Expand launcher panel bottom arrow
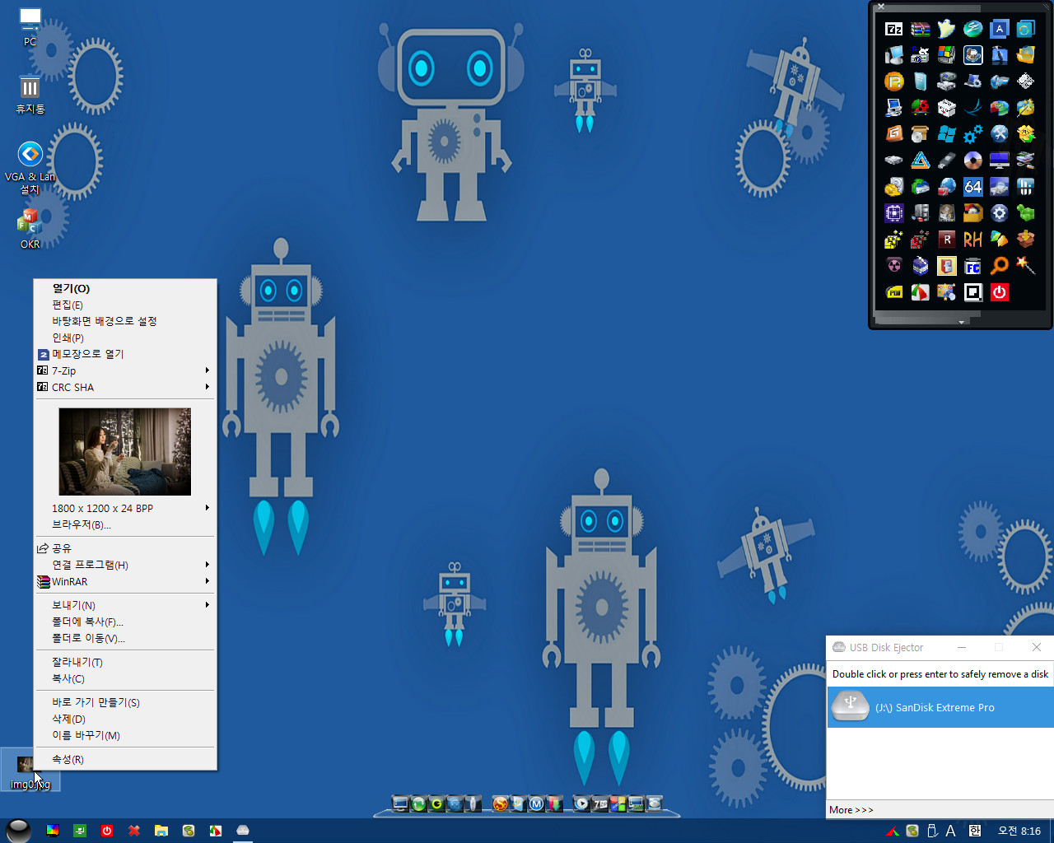 (x=961, y=322)
